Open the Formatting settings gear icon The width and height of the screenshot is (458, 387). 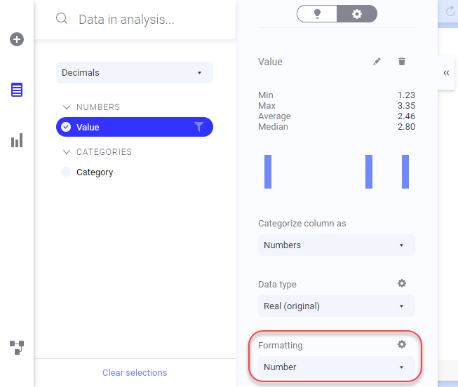click(402, 344)
